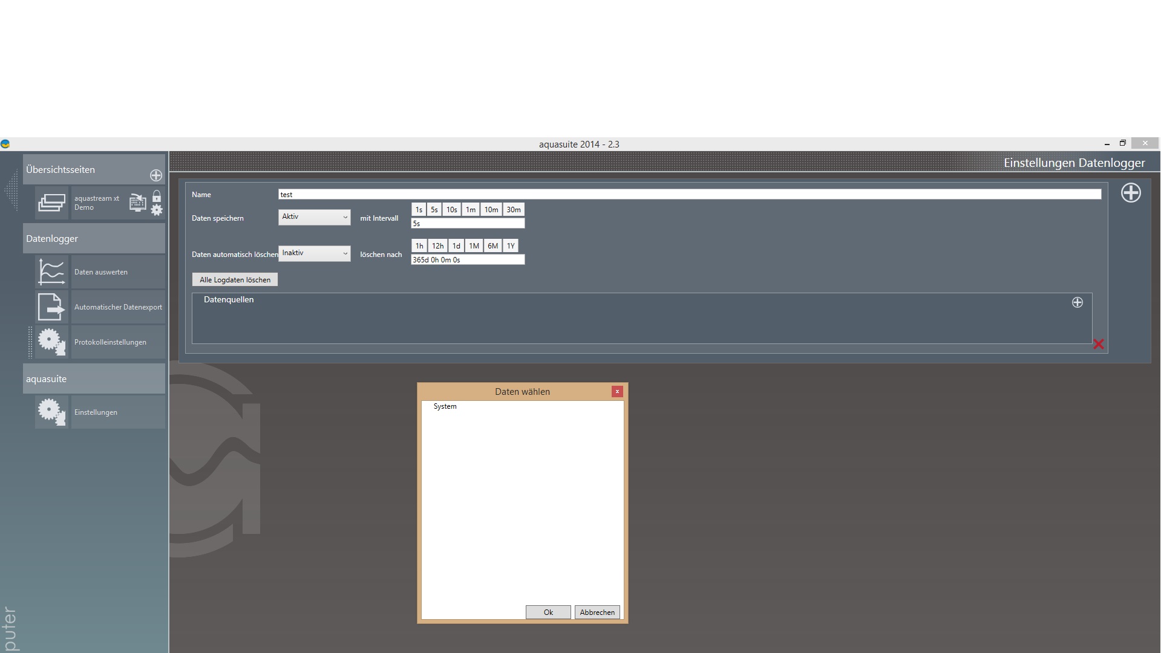Screen dimensions: 1161x653
Task: Click Alle Logdaten löschen button
Action: (x=235, y=279)
